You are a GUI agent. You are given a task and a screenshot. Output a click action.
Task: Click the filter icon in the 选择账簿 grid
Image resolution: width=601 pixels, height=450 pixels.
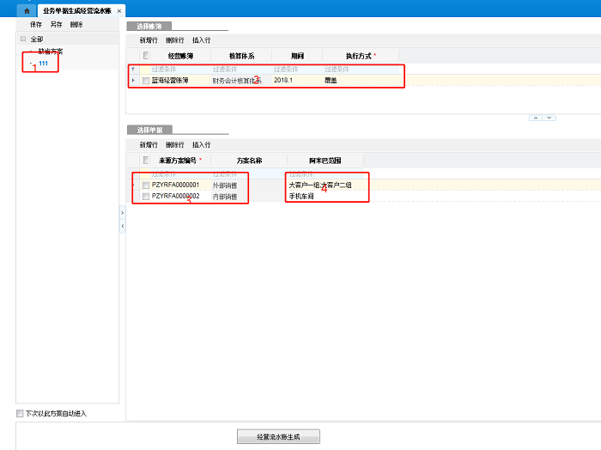[x=133, y=69]
